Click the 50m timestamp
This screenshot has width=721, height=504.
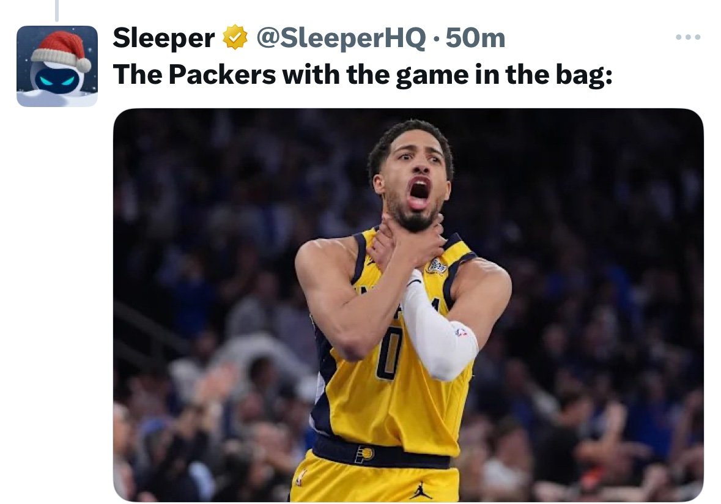pyautogui.click(x=476, y=39)
